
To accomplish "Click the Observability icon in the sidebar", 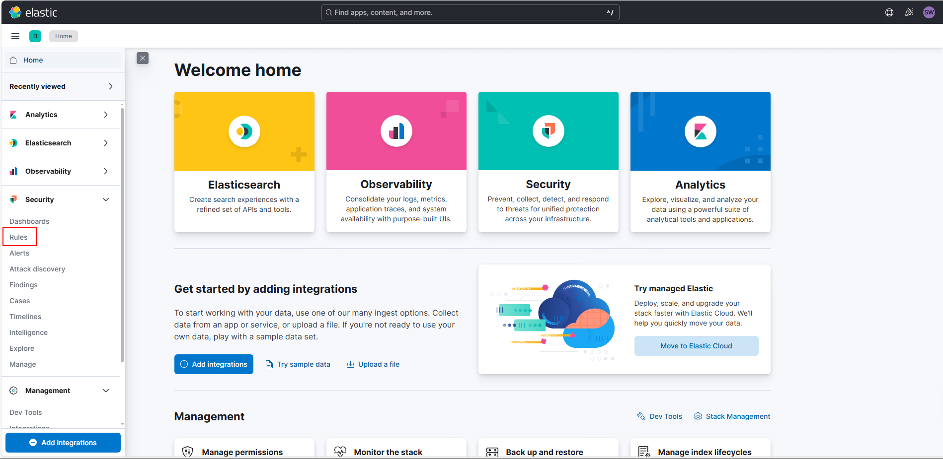I will (13, 171).
